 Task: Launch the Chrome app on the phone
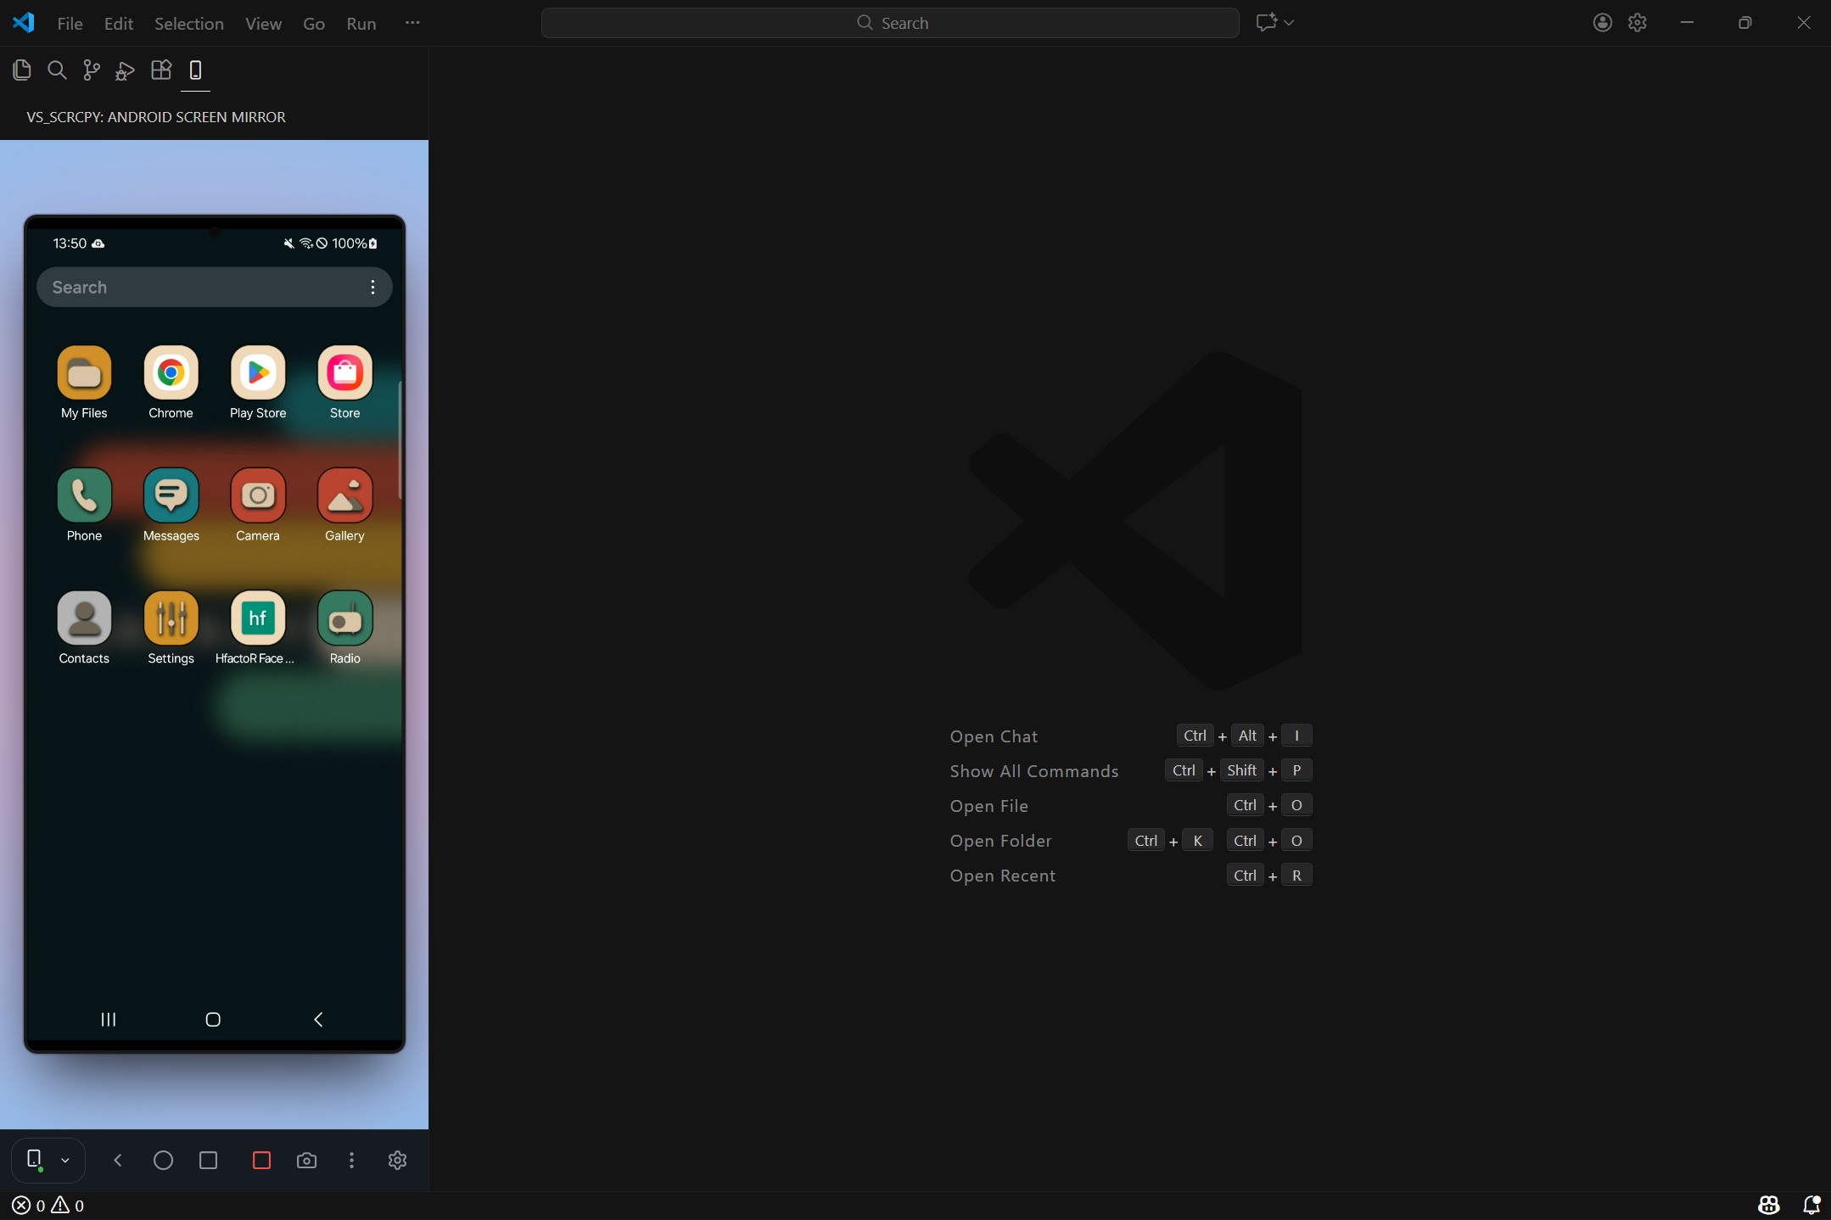[x=171, y=373]
